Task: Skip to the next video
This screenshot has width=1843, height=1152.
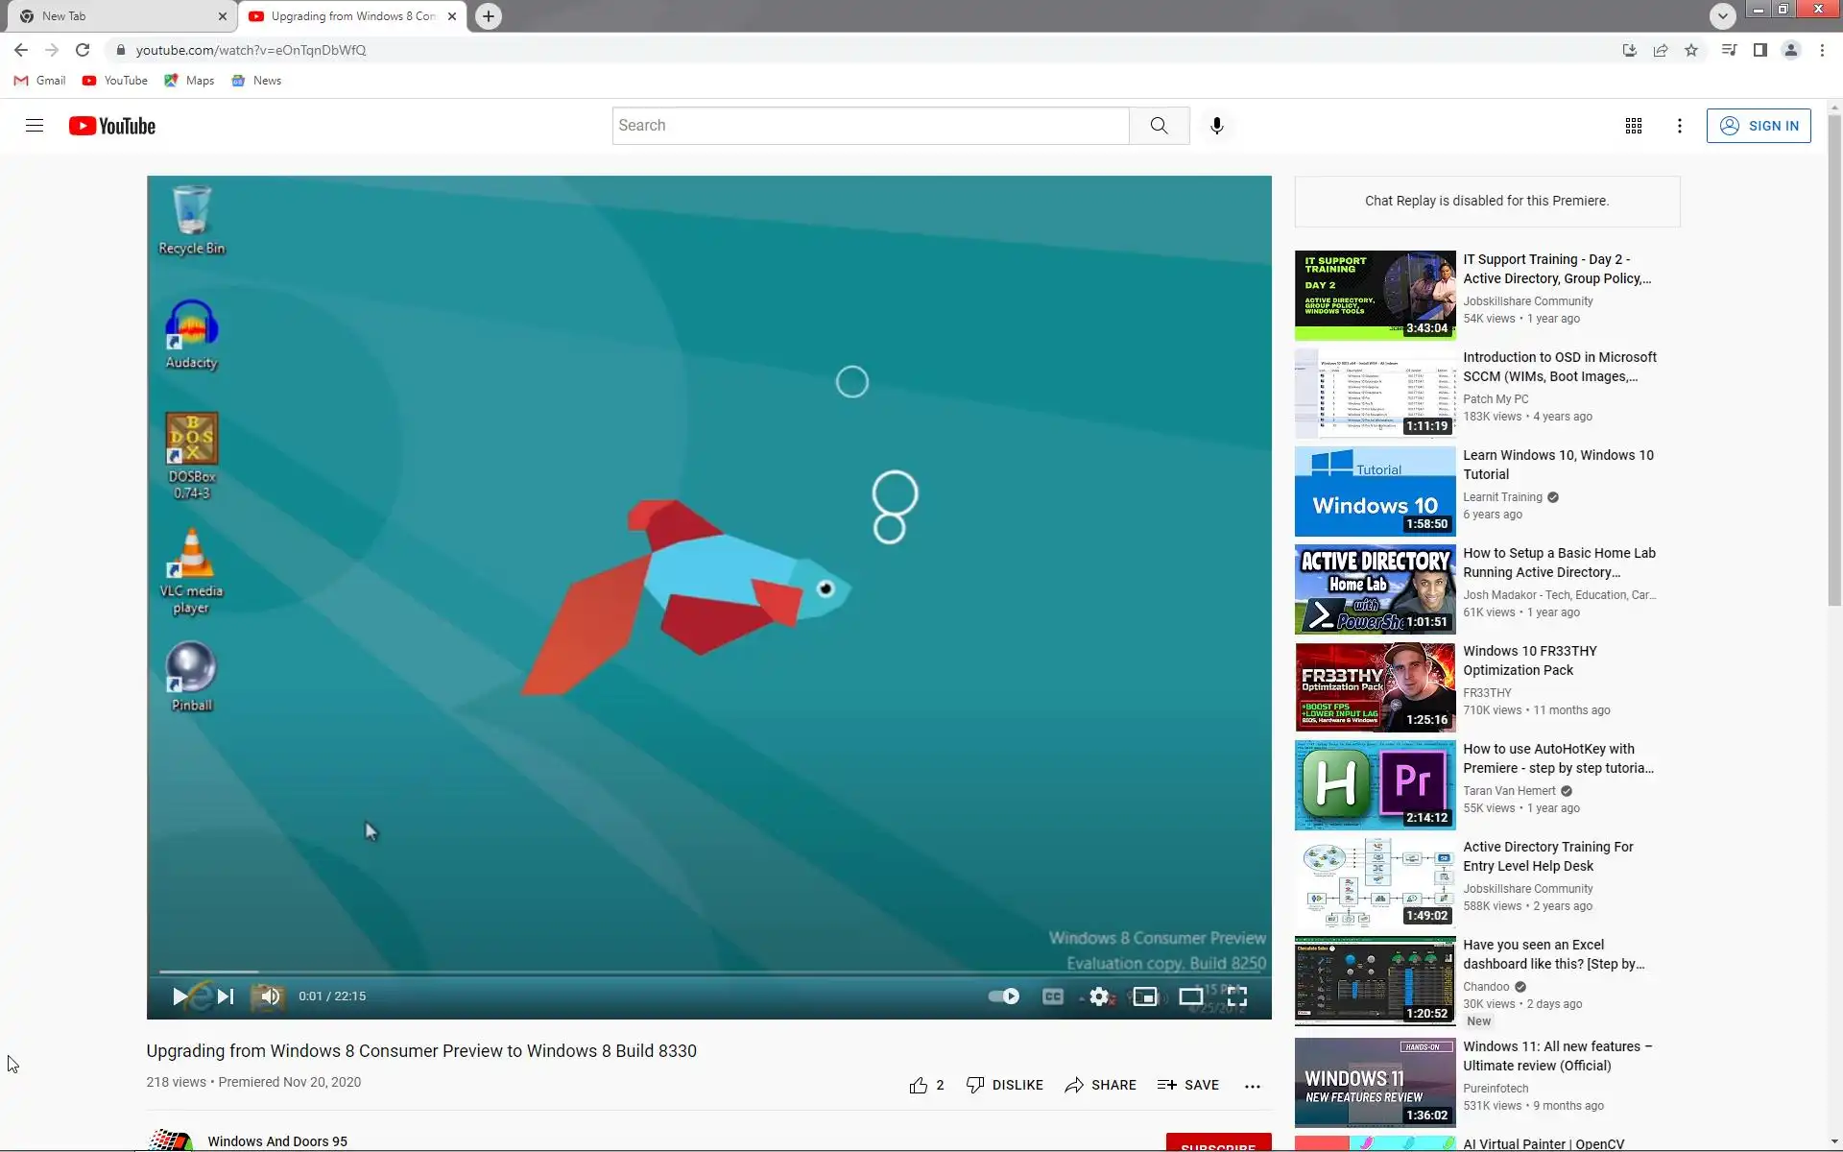Action: pos(226,996)
